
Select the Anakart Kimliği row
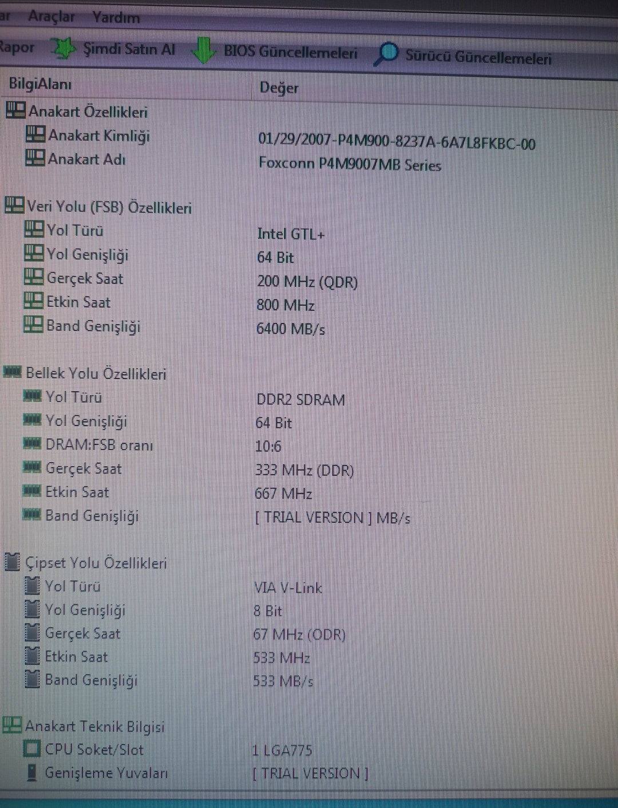pos(309,137)
